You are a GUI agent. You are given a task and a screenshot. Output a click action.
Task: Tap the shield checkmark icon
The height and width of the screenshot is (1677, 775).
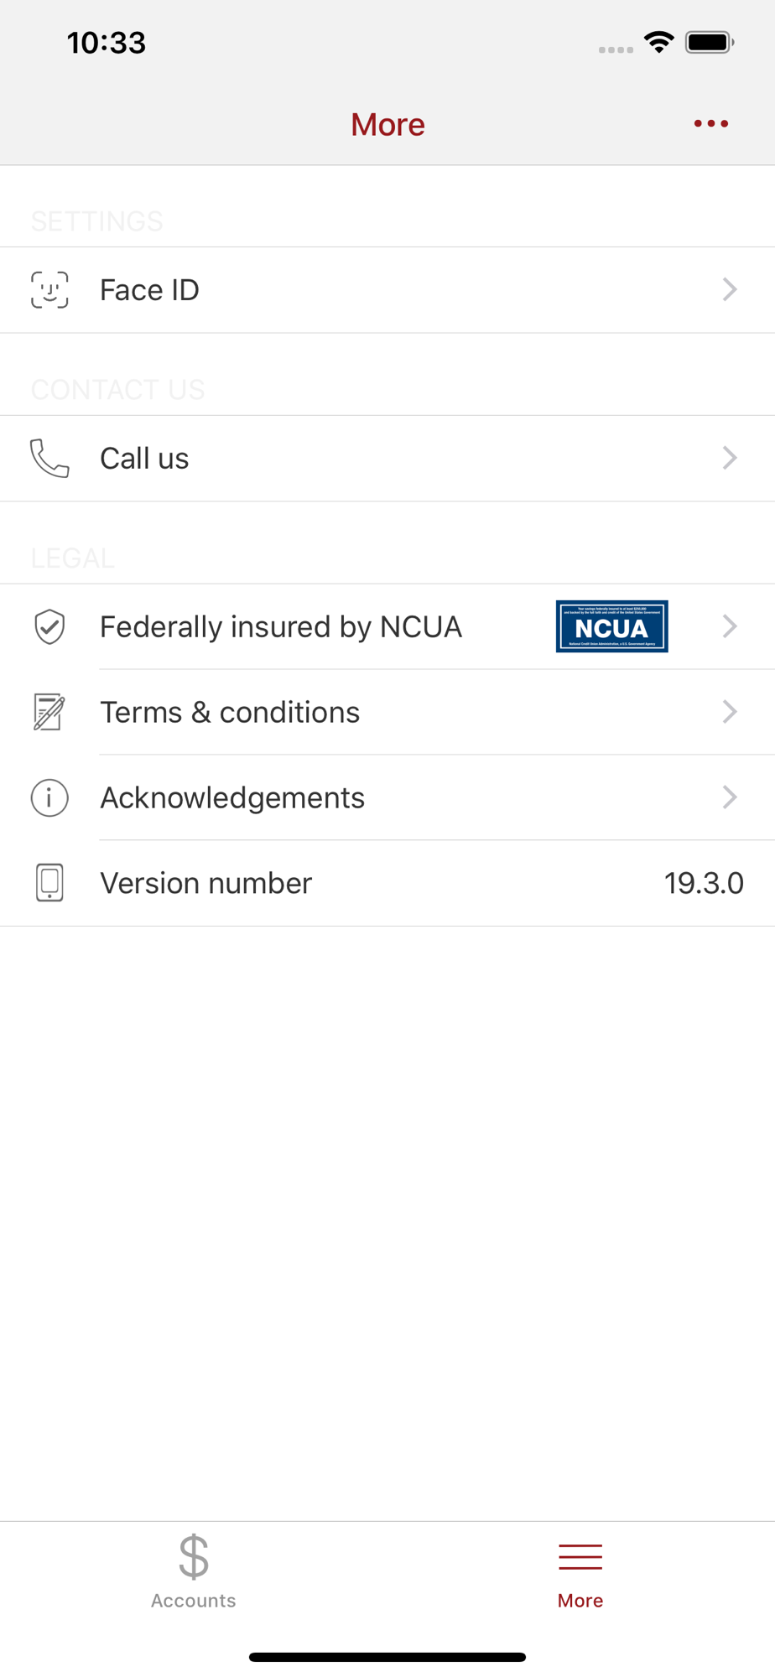coord(49,627)
